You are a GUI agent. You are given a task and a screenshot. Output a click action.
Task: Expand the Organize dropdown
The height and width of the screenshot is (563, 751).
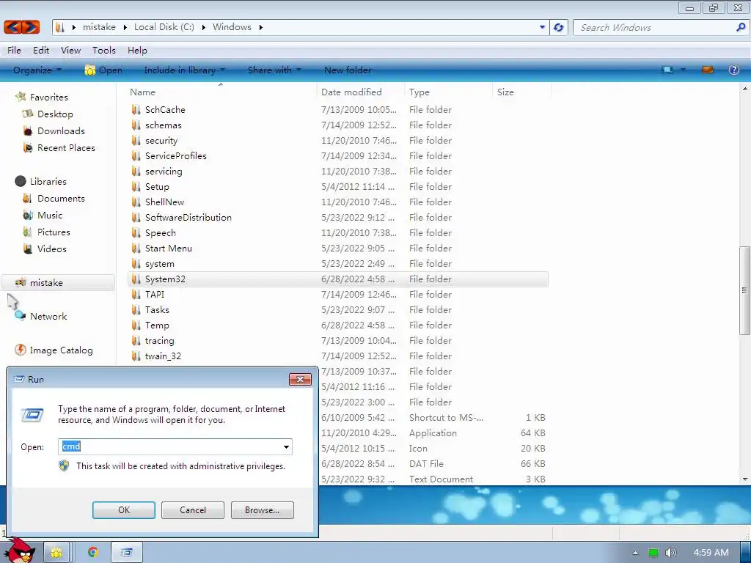pos(37,70)
